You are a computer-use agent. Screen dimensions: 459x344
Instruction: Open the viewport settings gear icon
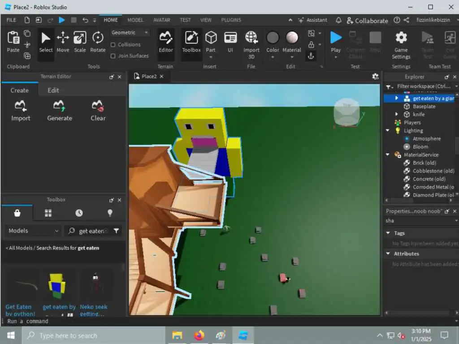(375, 76)
